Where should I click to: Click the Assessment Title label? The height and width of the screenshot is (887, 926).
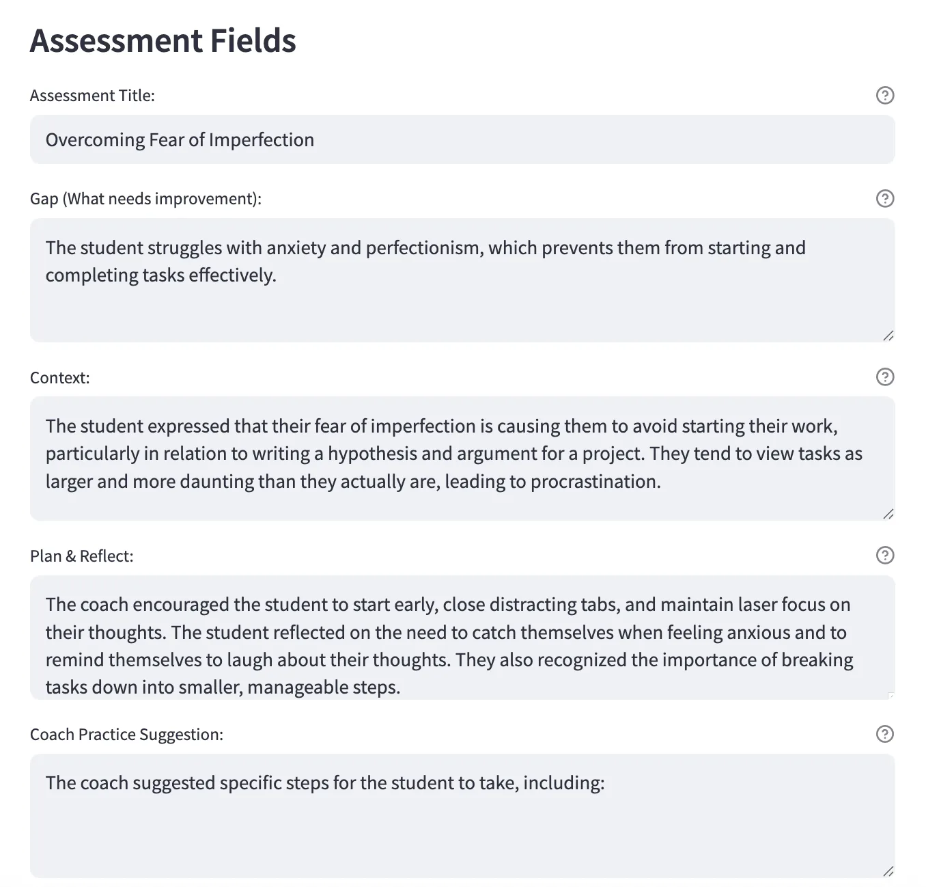[x=92, y=96]
